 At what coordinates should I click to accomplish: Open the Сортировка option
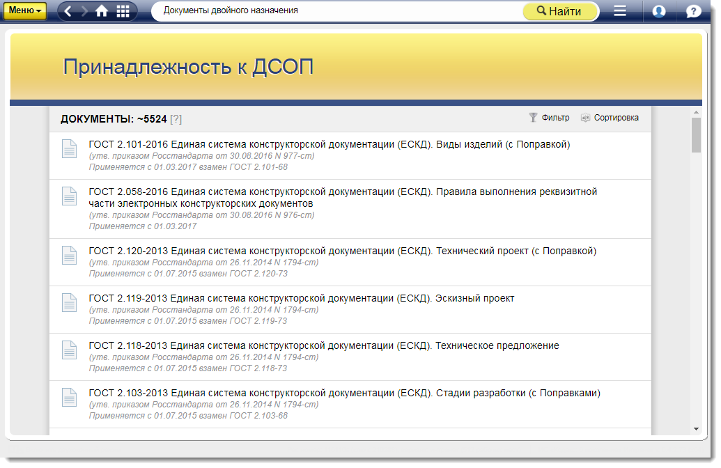coord(610,118)
